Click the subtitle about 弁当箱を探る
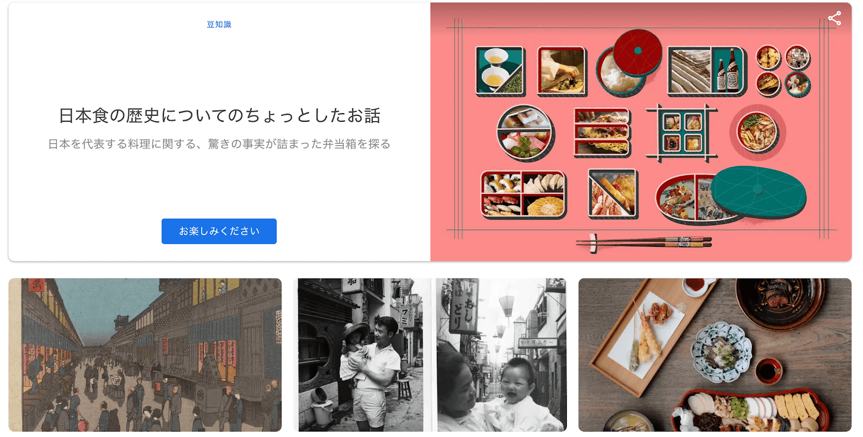The height and width of the screenshot is (437, 863). pos(219,144)
